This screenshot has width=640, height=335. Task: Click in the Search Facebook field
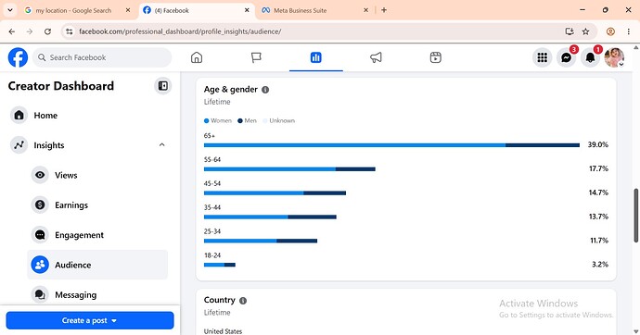(102, 57)
